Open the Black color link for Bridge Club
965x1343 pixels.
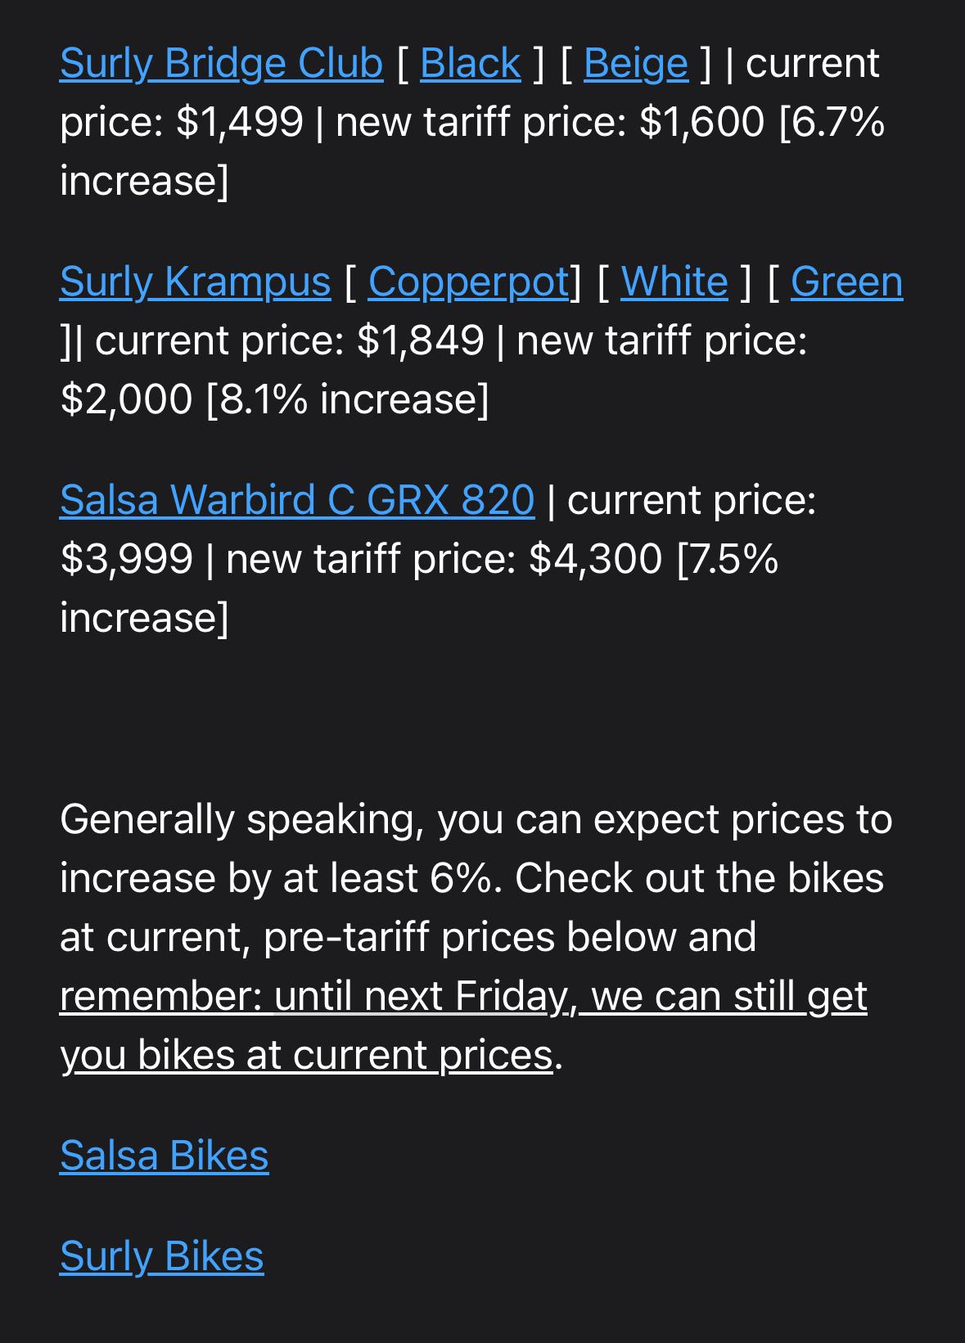coord(471,63)
